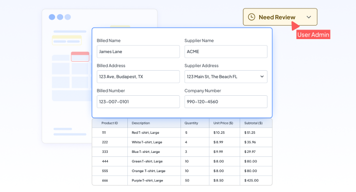Click the Supplier Name field with ACME
This screenshot has width=356, height=192.
click(226, 52)
